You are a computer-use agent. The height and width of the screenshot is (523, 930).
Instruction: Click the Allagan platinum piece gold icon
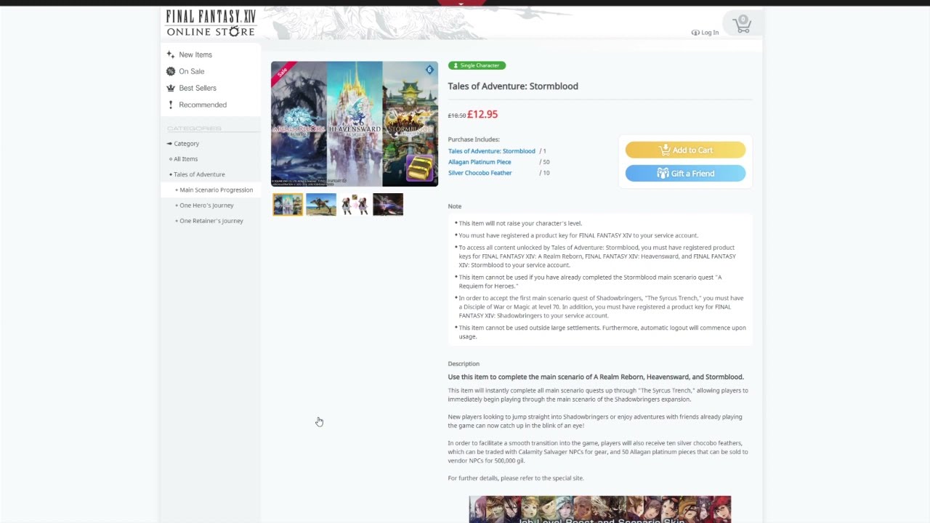[x=419, y=169]
